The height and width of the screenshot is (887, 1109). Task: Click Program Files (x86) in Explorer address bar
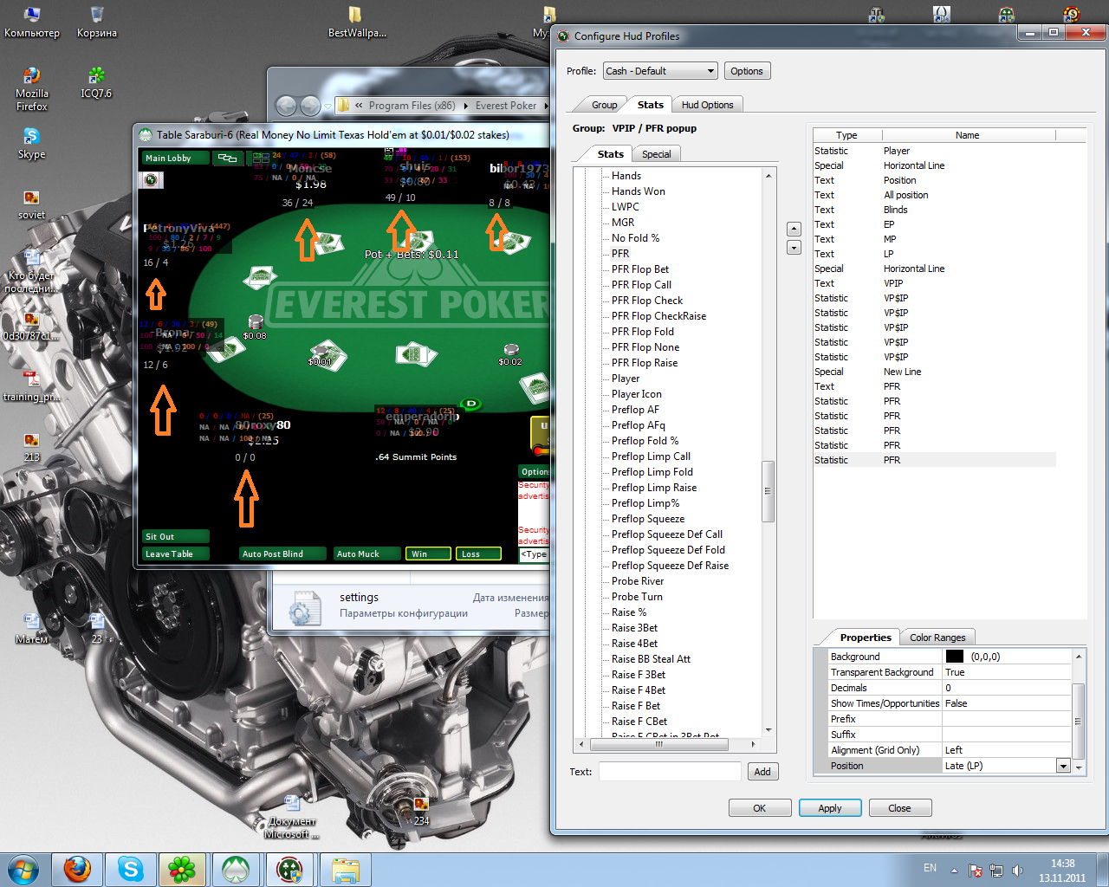pos(412,106)
